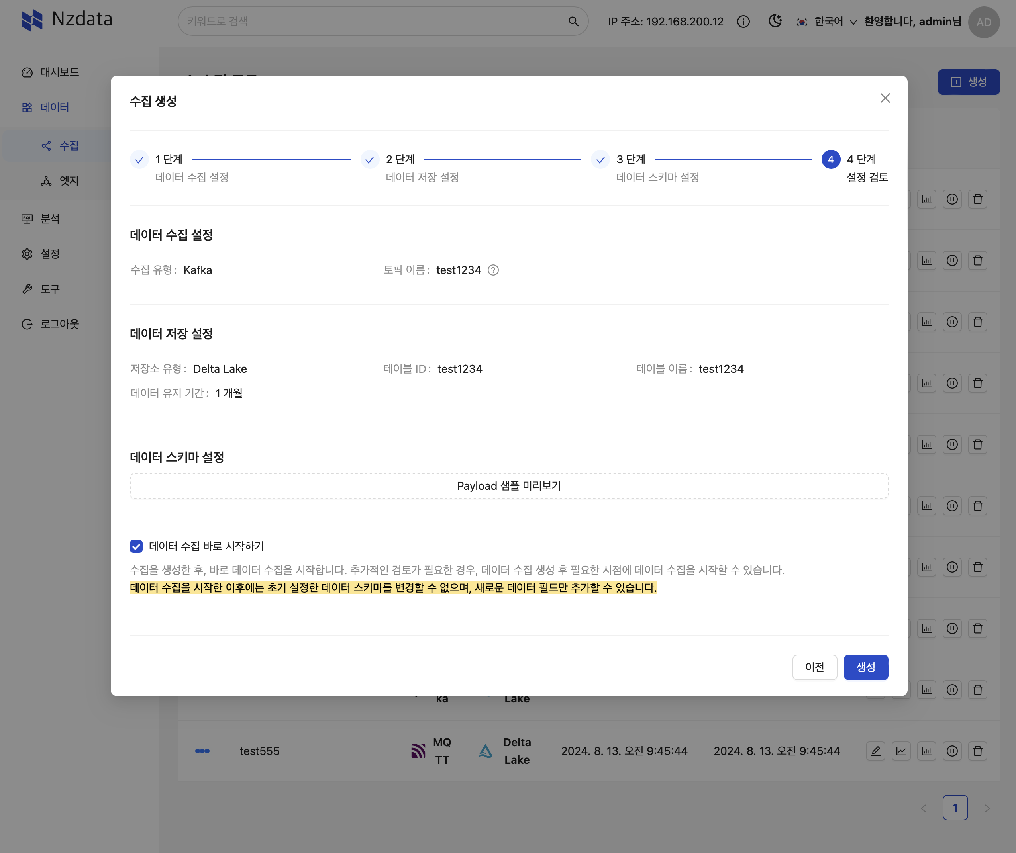Viewport: 1016px width, 853px height.
Task: Click the Delta Lake icon in the test555 row
Action: [485, 751]
